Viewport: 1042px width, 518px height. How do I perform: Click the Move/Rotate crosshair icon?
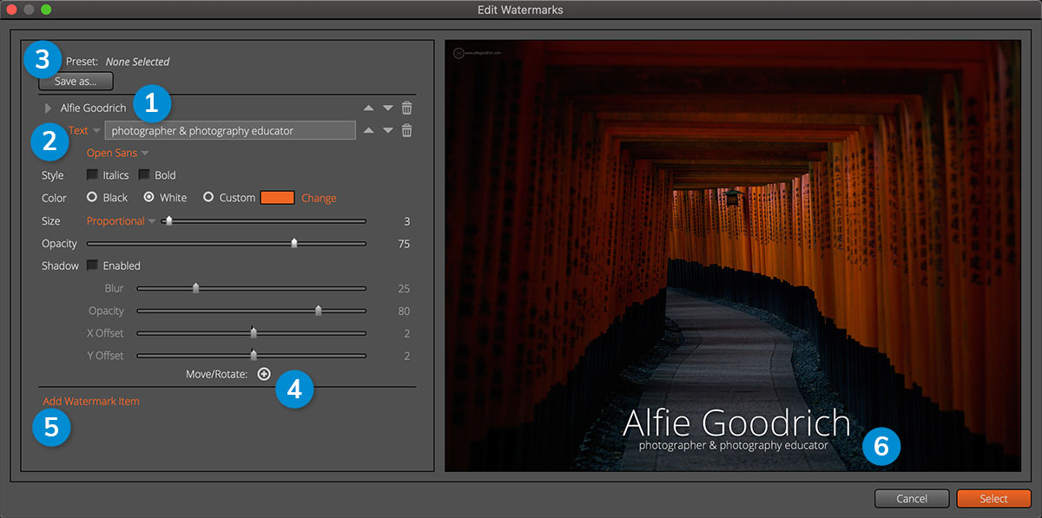264,374
